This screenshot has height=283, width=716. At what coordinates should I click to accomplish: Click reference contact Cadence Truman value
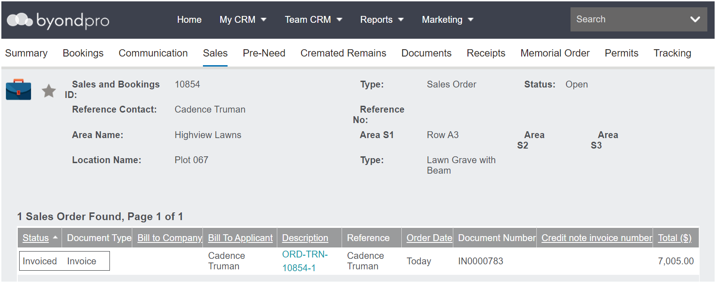coord(210,109)
